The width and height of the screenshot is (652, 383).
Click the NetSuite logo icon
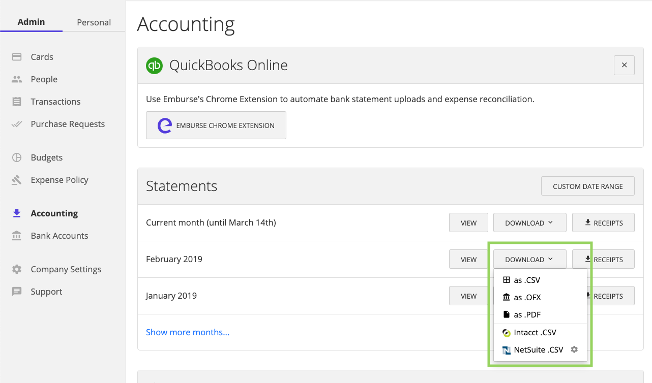(x=506, y=350)
